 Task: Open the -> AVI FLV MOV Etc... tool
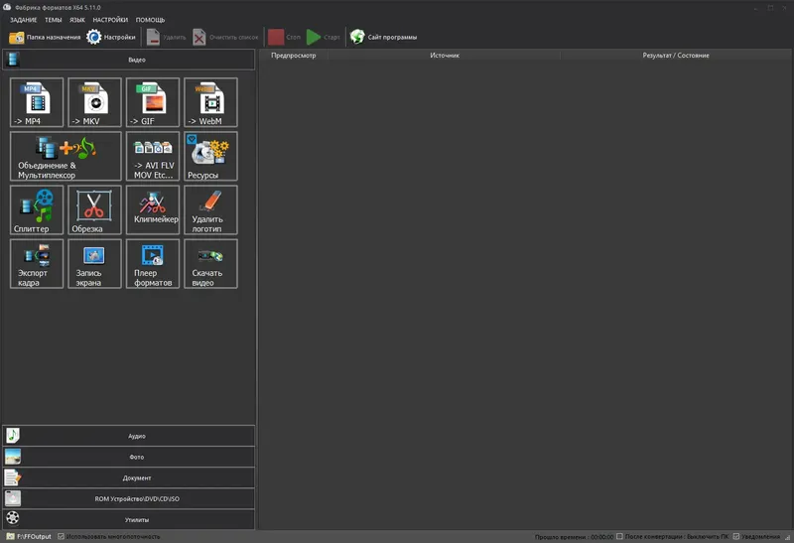(153, 156)
